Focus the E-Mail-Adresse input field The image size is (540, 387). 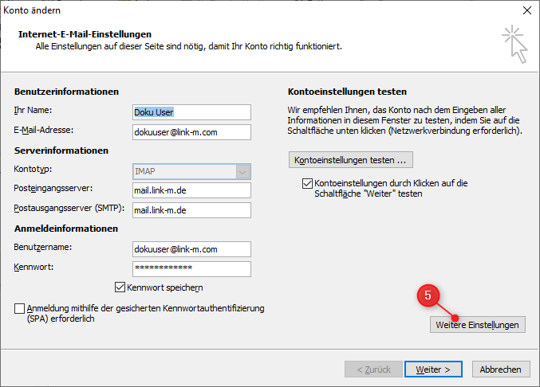click(x=191, y=131)
